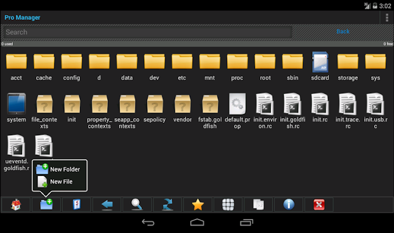The width and height of the screenshot is (394, 233).
Task: Open the acct folder
Action: [x=16, y=67]
